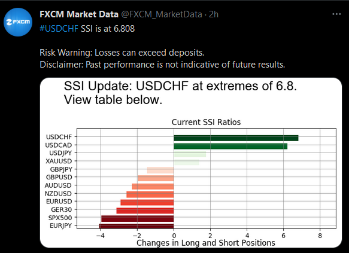Open the SSI chart image attachment
349x253 pixels.
tap(191, 163)
